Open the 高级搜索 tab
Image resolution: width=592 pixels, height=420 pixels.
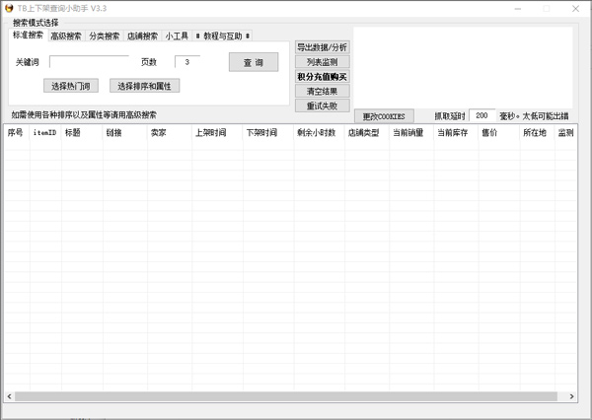(66, 36)
